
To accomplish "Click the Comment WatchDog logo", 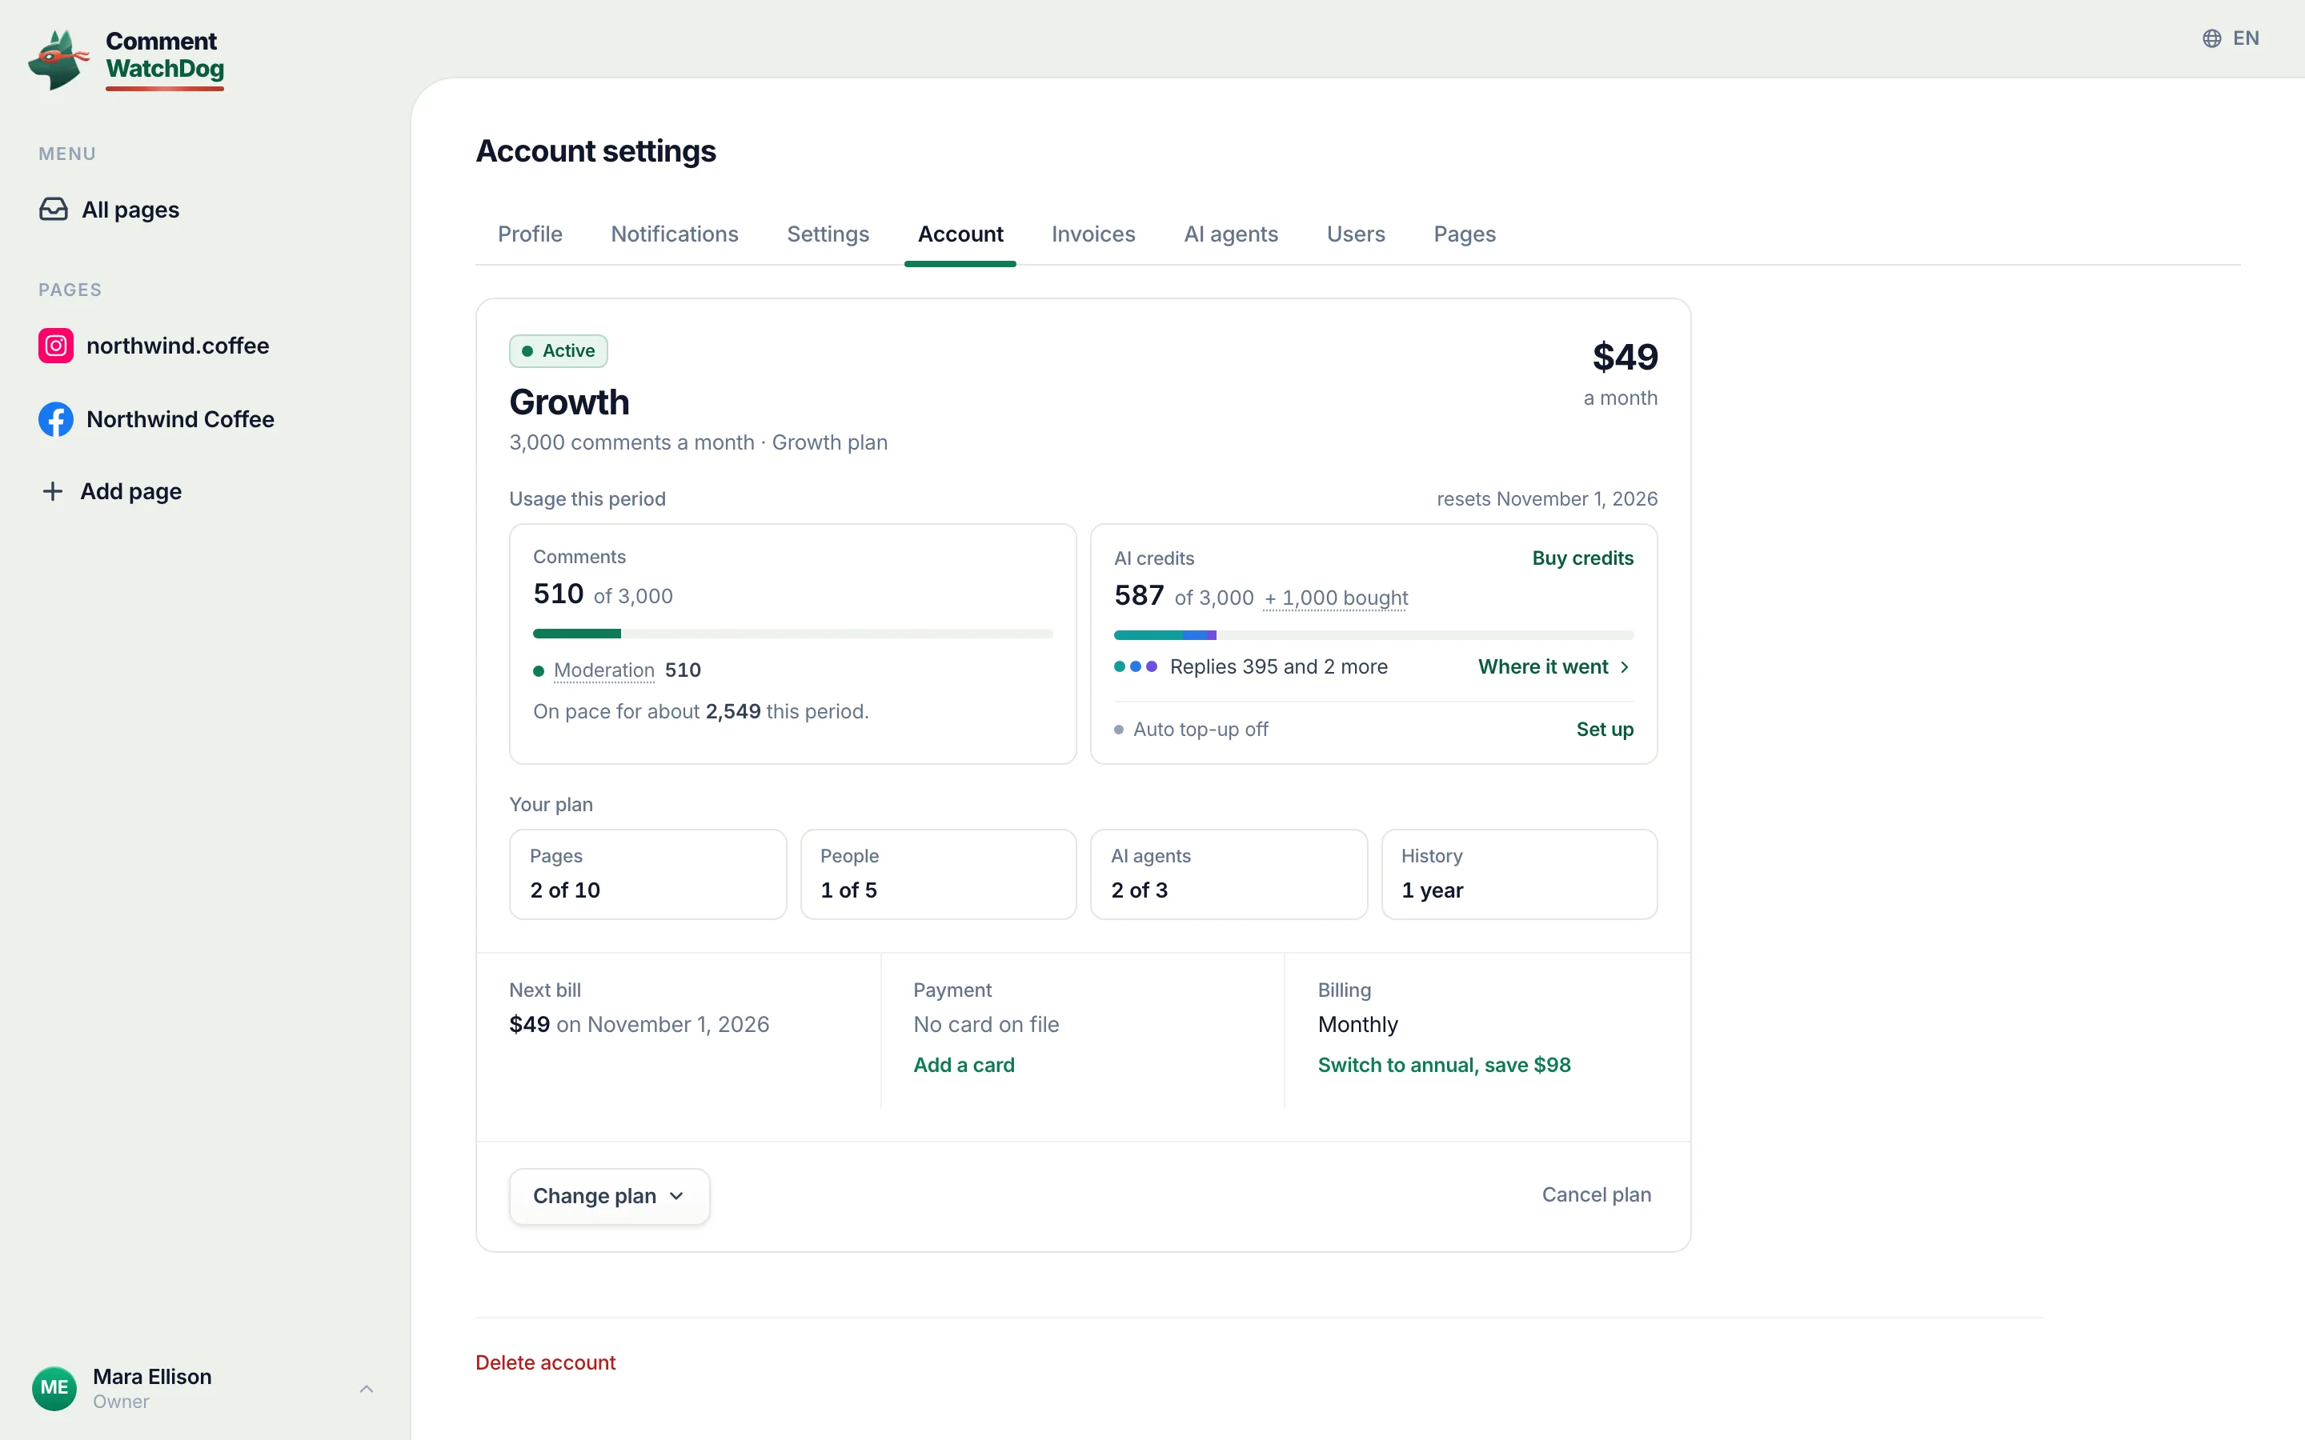I will tap(126, 59).
